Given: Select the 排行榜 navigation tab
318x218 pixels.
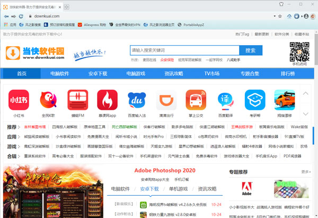Looking at the screenshot, I should [288, 74].
